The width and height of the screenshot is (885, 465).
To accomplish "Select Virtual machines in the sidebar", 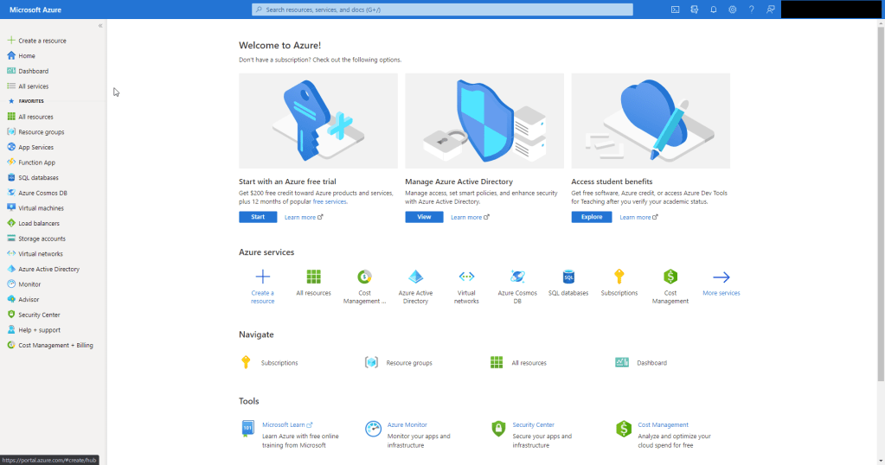I will [x=41, y=208].
